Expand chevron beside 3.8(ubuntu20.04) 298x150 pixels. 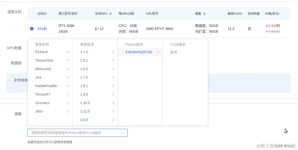tap(158, 52)
